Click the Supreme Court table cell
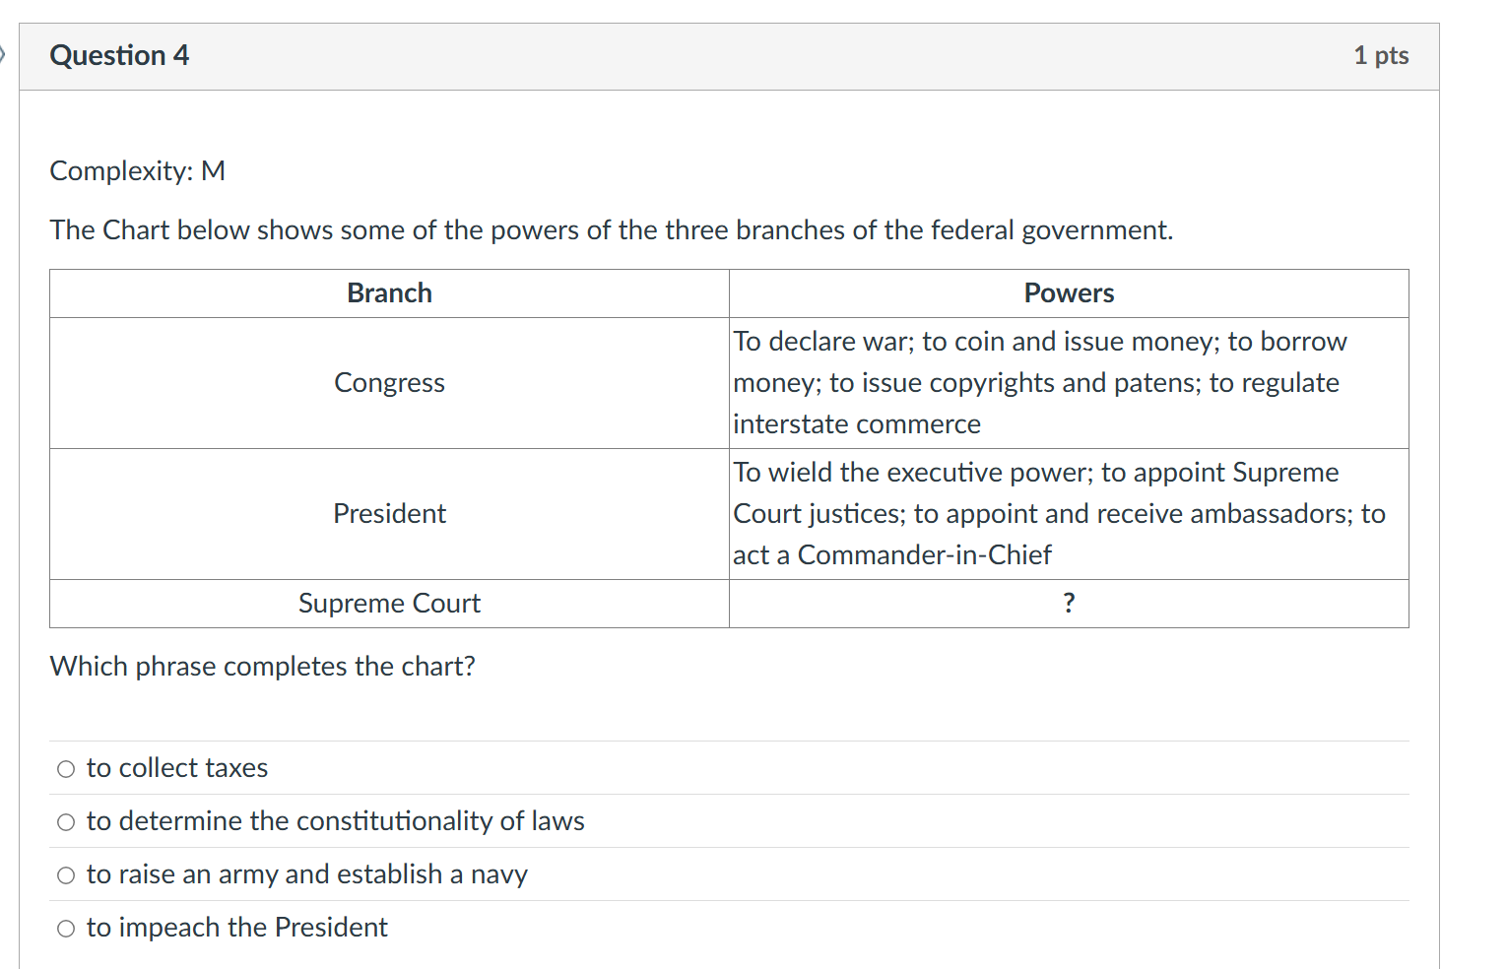The height and width of the screenshot is (969, 1507). click(x=388, y=603)
